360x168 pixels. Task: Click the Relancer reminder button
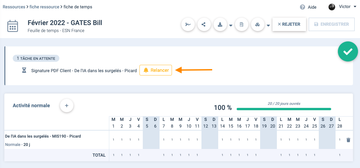coord(156,70)
